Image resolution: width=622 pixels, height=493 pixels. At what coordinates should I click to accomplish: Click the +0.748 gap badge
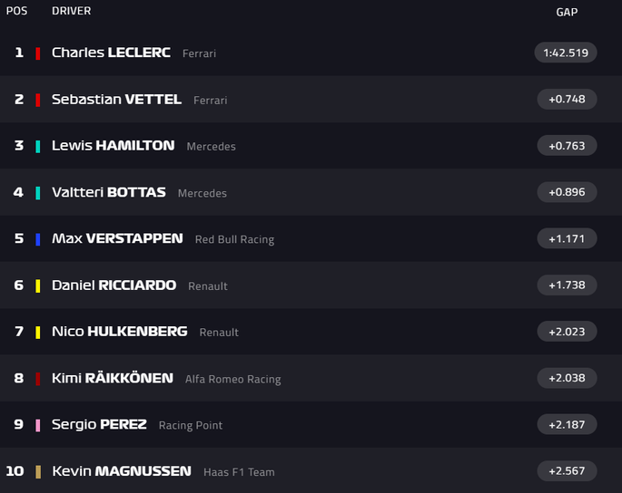[567, 99]
